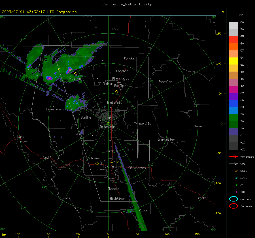255x238 pixels.
Task: Click the green 31JP arrow icon
Action: tap(233, 185)
